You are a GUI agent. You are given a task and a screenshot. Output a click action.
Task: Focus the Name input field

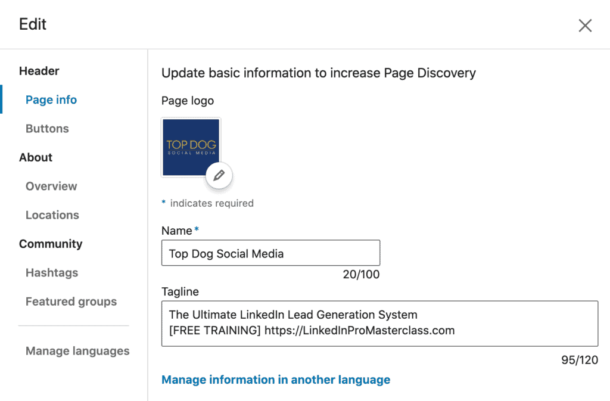pyautogui.click(x=271, y=253)
